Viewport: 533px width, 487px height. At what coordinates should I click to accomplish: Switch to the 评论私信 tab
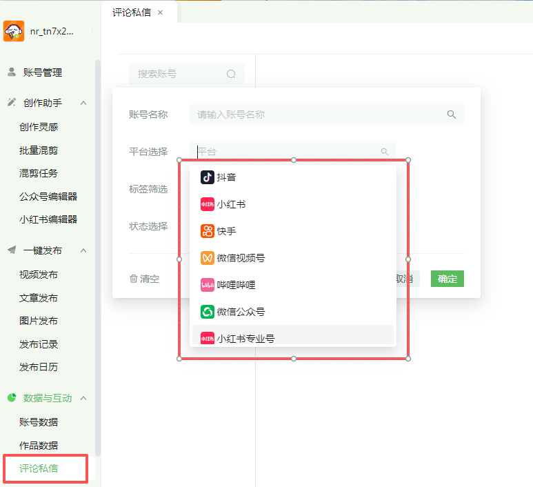coord(132,12)
